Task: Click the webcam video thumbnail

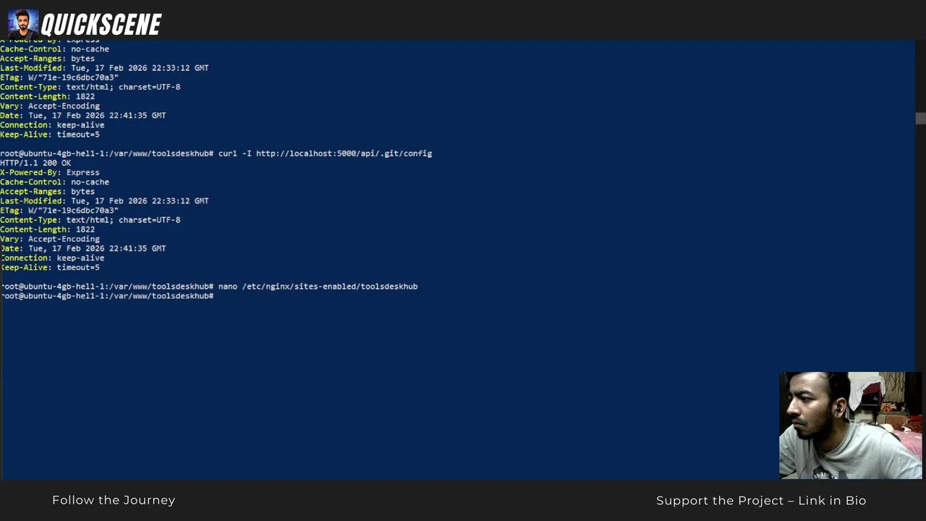Action: [850, 425]
